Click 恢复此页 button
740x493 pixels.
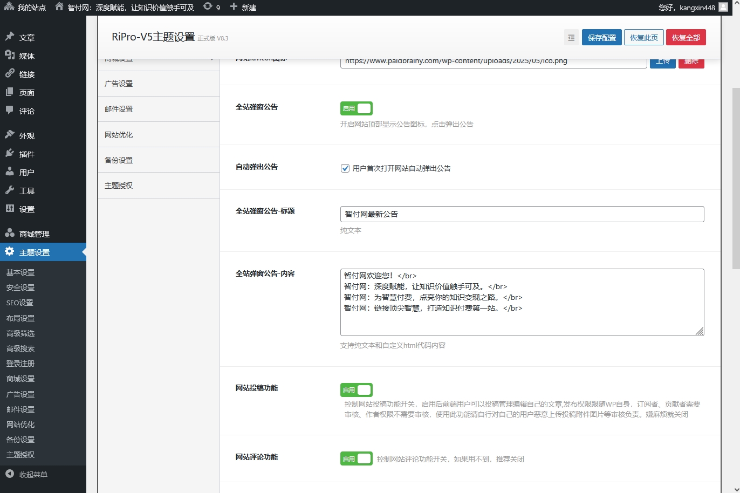(644, 38)
